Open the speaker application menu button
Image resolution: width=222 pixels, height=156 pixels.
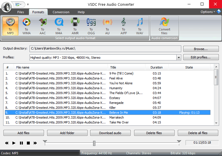[x=7, y=7]
